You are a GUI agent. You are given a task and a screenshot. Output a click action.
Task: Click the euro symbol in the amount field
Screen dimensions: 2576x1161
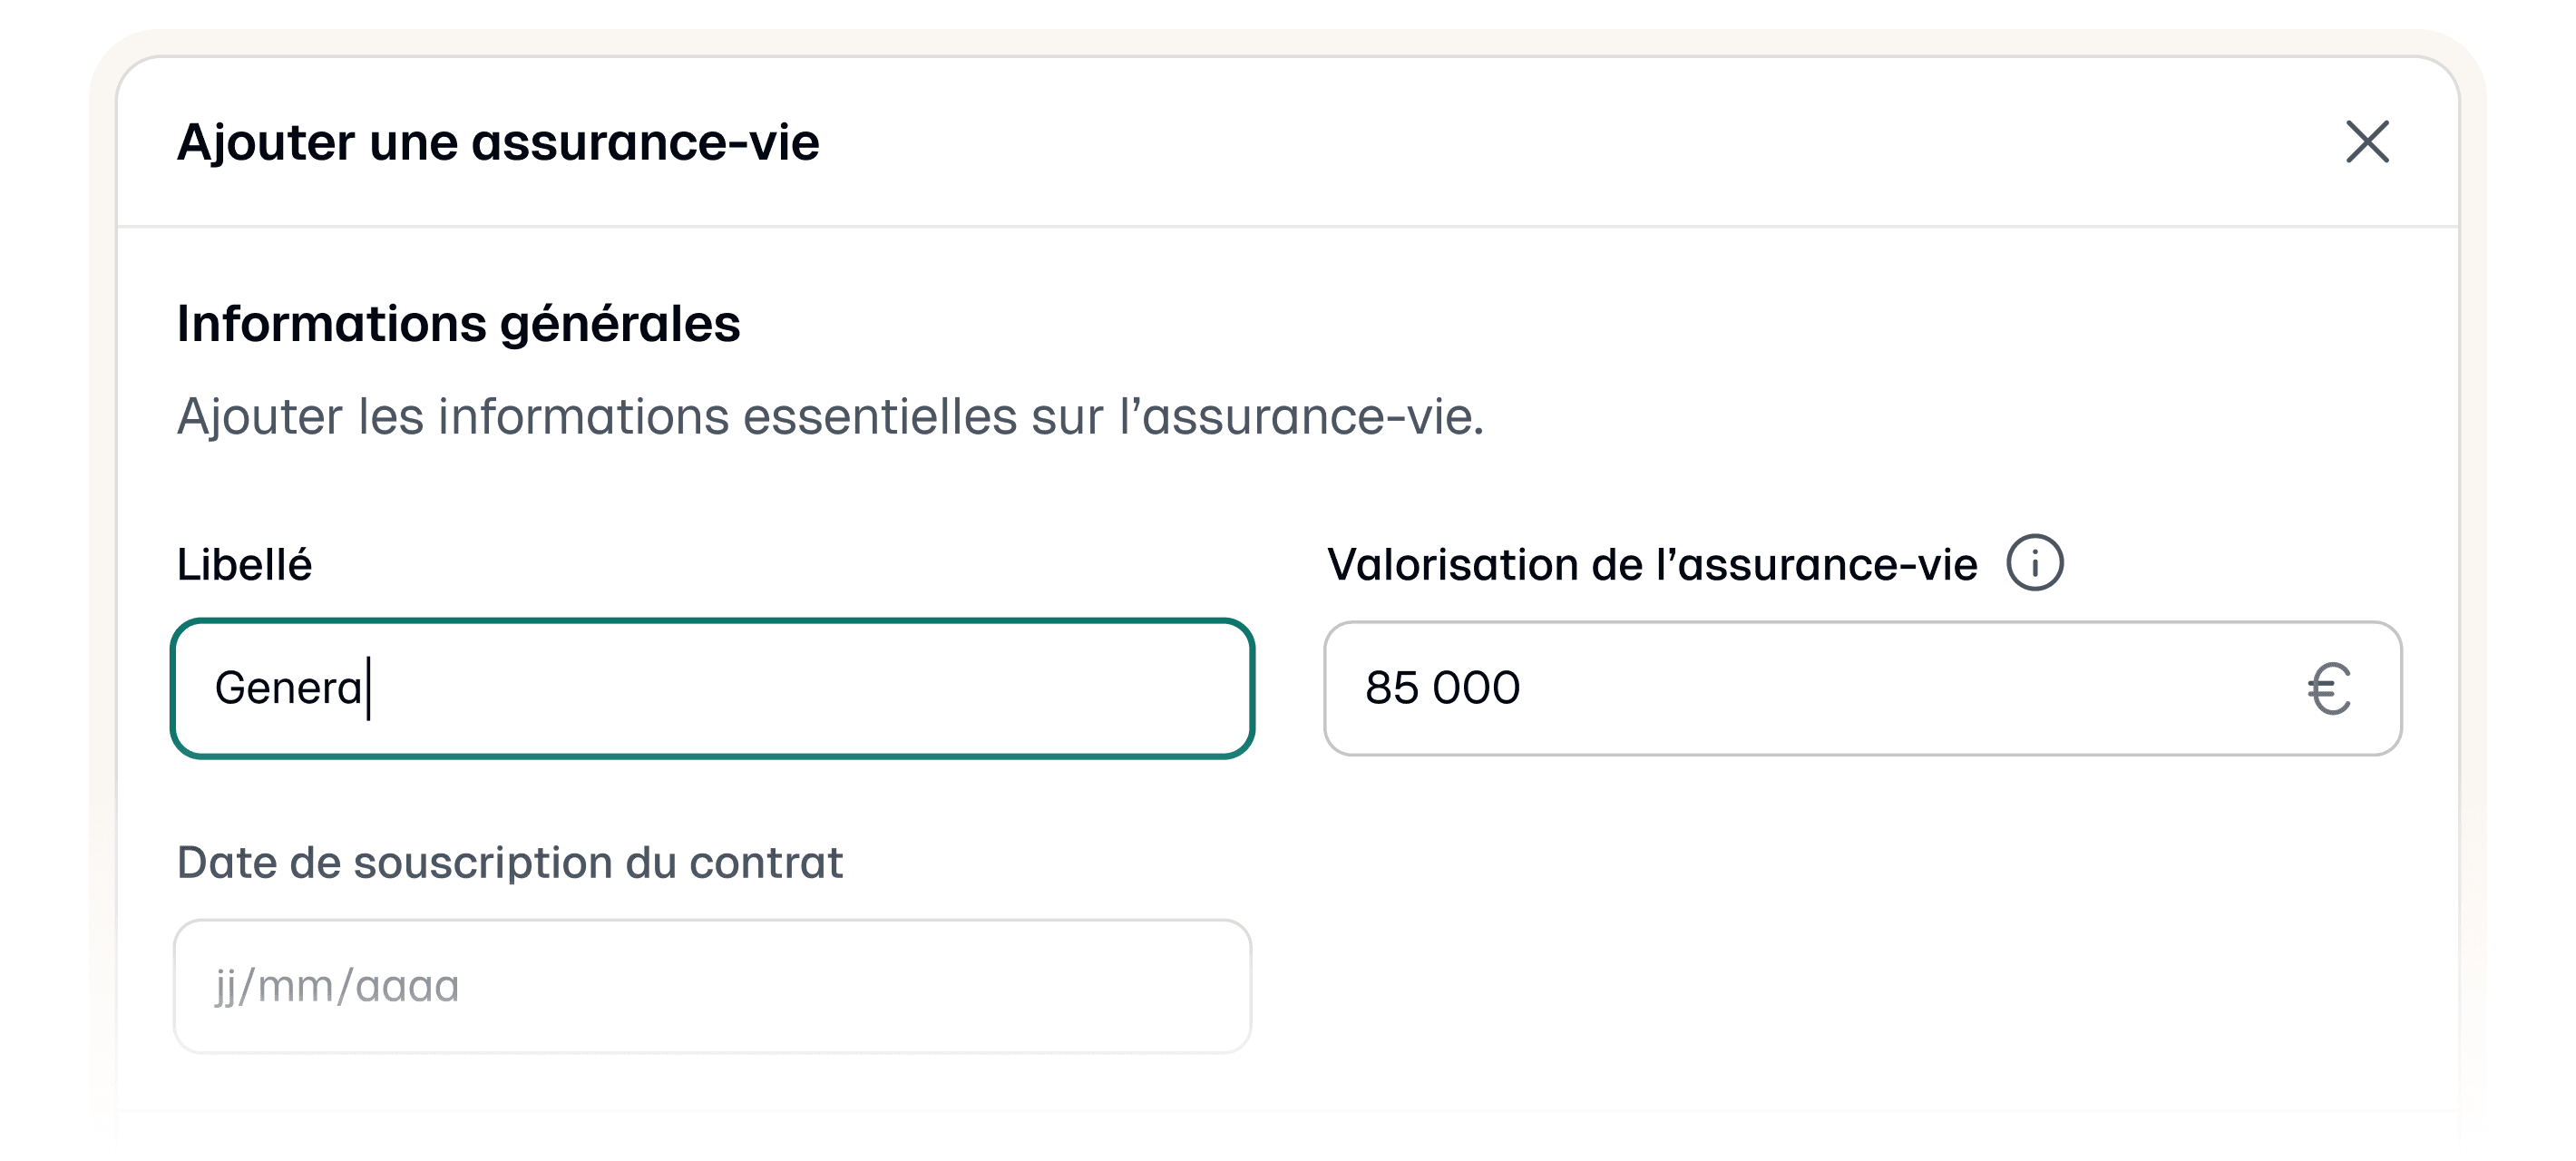(2329, 689)
